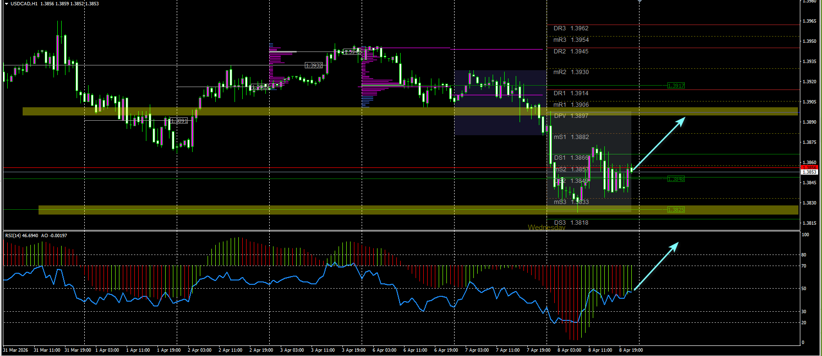822x356 pixels.
Task: Click the arrow beside the USDCAD,H1 title
Action: click(6, 4)
